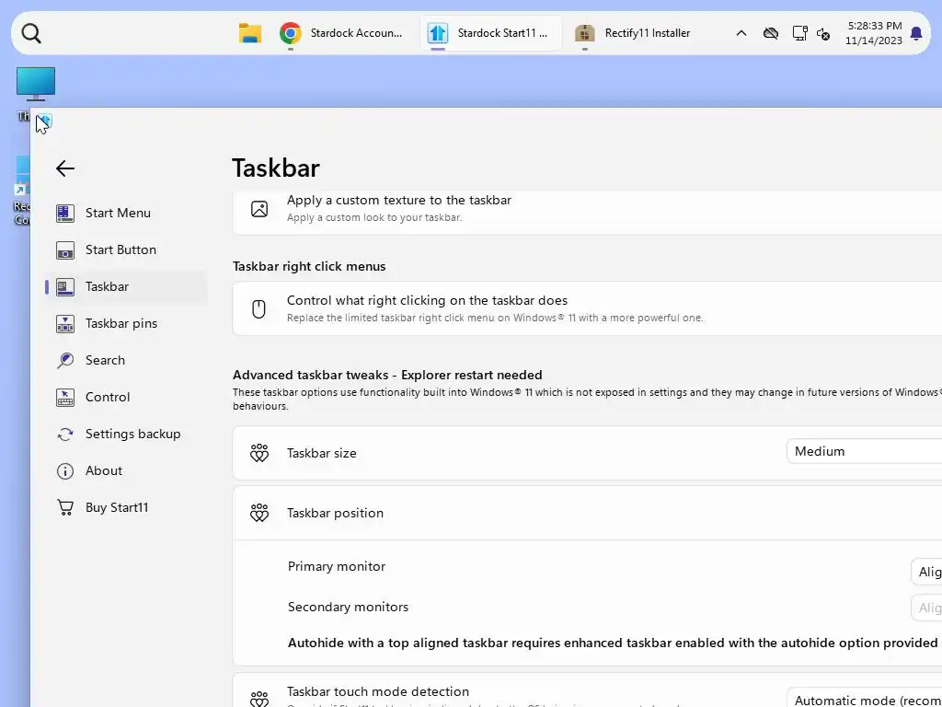Screen dimensions: 942x707
Task: Select the Taskbar sidebar entry
Action: (x=126, y=287)
